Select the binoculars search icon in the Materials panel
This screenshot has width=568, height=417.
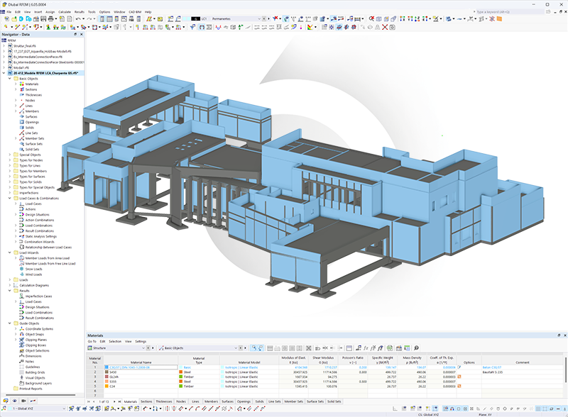click(x=253, y=347)
